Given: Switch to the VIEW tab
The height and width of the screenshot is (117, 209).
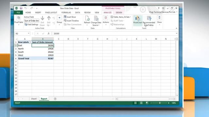Looking at the screenshot, I should 97,12.
